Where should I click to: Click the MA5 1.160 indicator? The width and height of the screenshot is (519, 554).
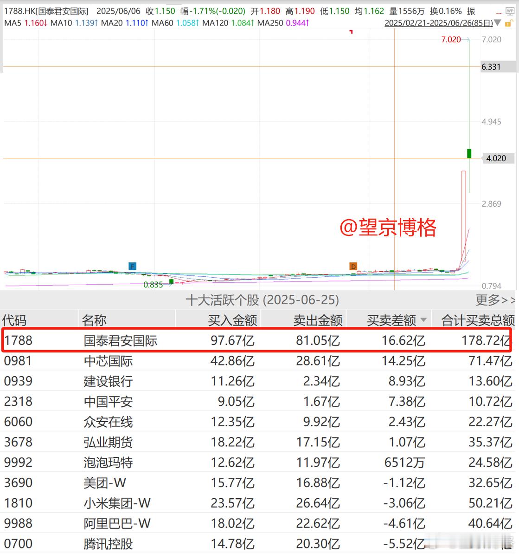pyautogui.click(x=26, y=23)
